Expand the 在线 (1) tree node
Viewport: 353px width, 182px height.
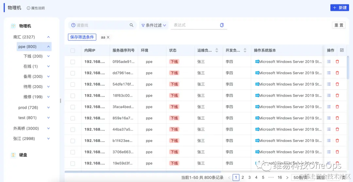(x=48, y=66)
